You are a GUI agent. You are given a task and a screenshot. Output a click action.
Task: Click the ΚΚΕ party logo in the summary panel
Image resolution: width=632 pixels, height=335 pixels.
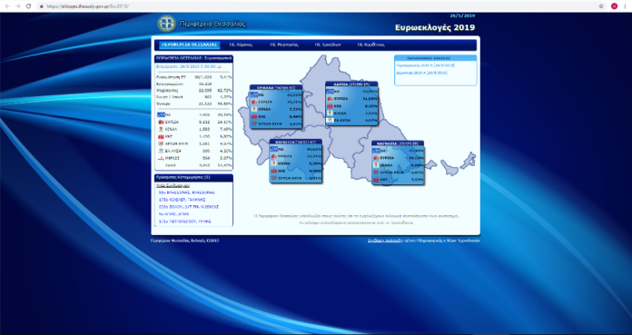[161, 137]
